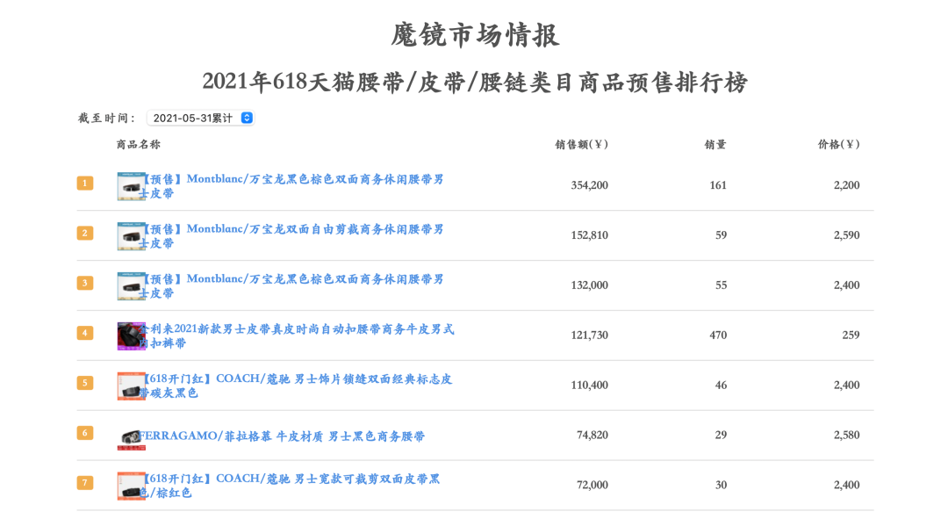948x519 pixels.
Task: Click the 2021年618天猫腰带 ranking subtitle
Action: pyautogui.click(x=475, y=83)
